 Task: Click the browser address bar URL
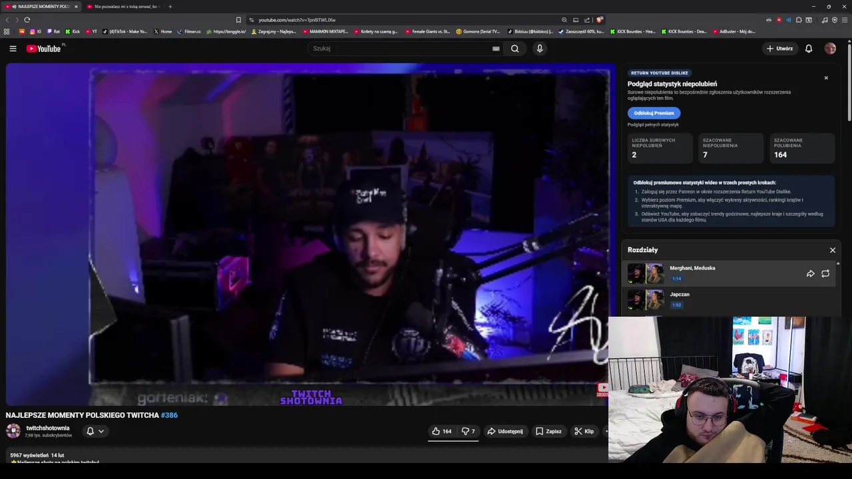(x=297, y=20)
